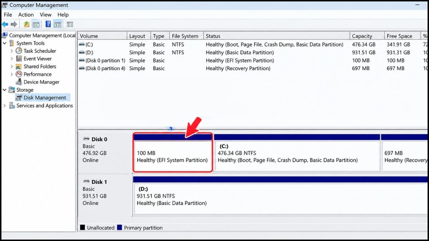Open Help via the blue question mark icon
Screen dimensions: 429x241
(48, 24)
